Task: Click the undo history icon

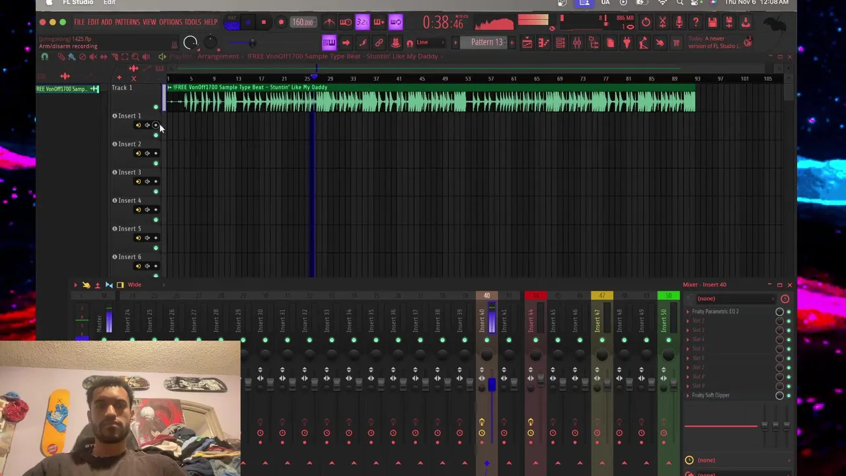Action: (x=646, y=22)
